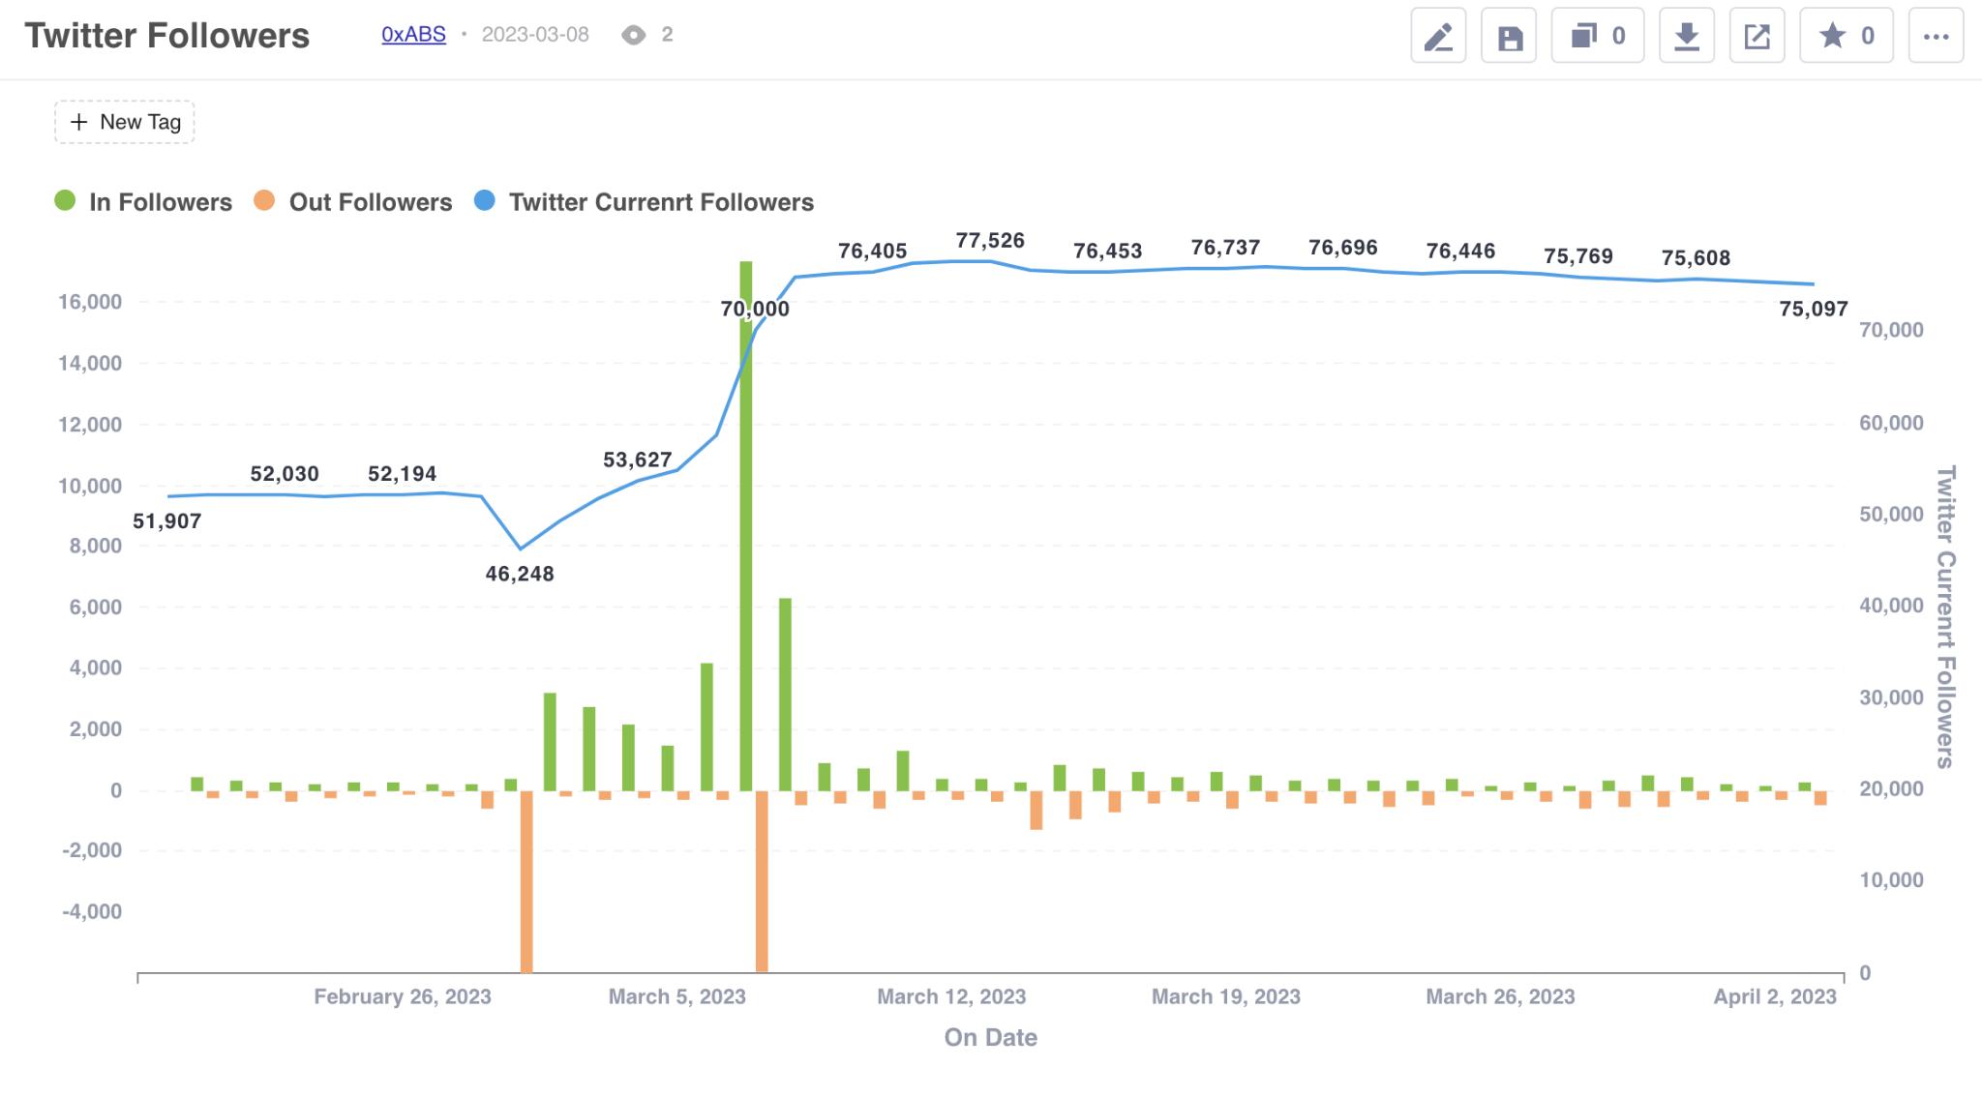Viewport: 1982px width, 1097px height.
Task: Click the eye views icon
Action: (x=633, y=36)
